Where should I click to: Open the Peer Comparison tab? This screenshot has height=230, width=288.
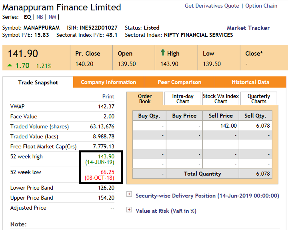tap(180, 82)
